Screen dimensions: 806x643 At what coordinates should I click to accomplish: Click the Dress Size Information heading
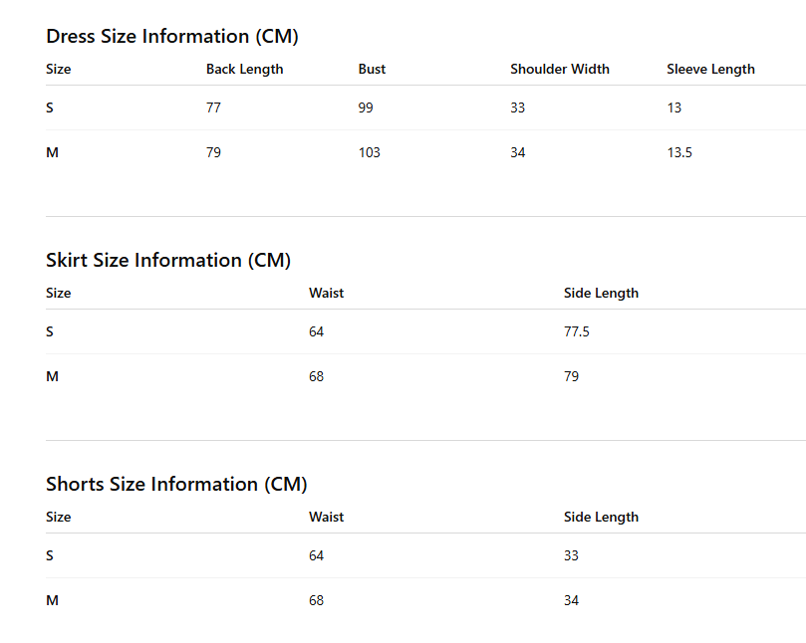(172, 37)
